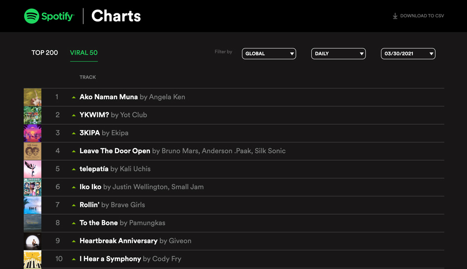Open I Hear a Symphony cover thumbnail
The image size is (467, 269).
click(32, 260)
